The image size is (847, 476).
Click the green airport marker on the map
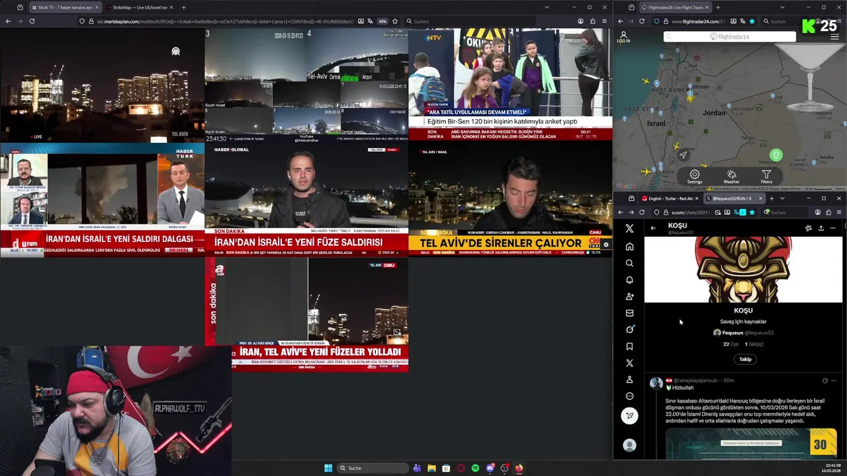pos(776,155)
